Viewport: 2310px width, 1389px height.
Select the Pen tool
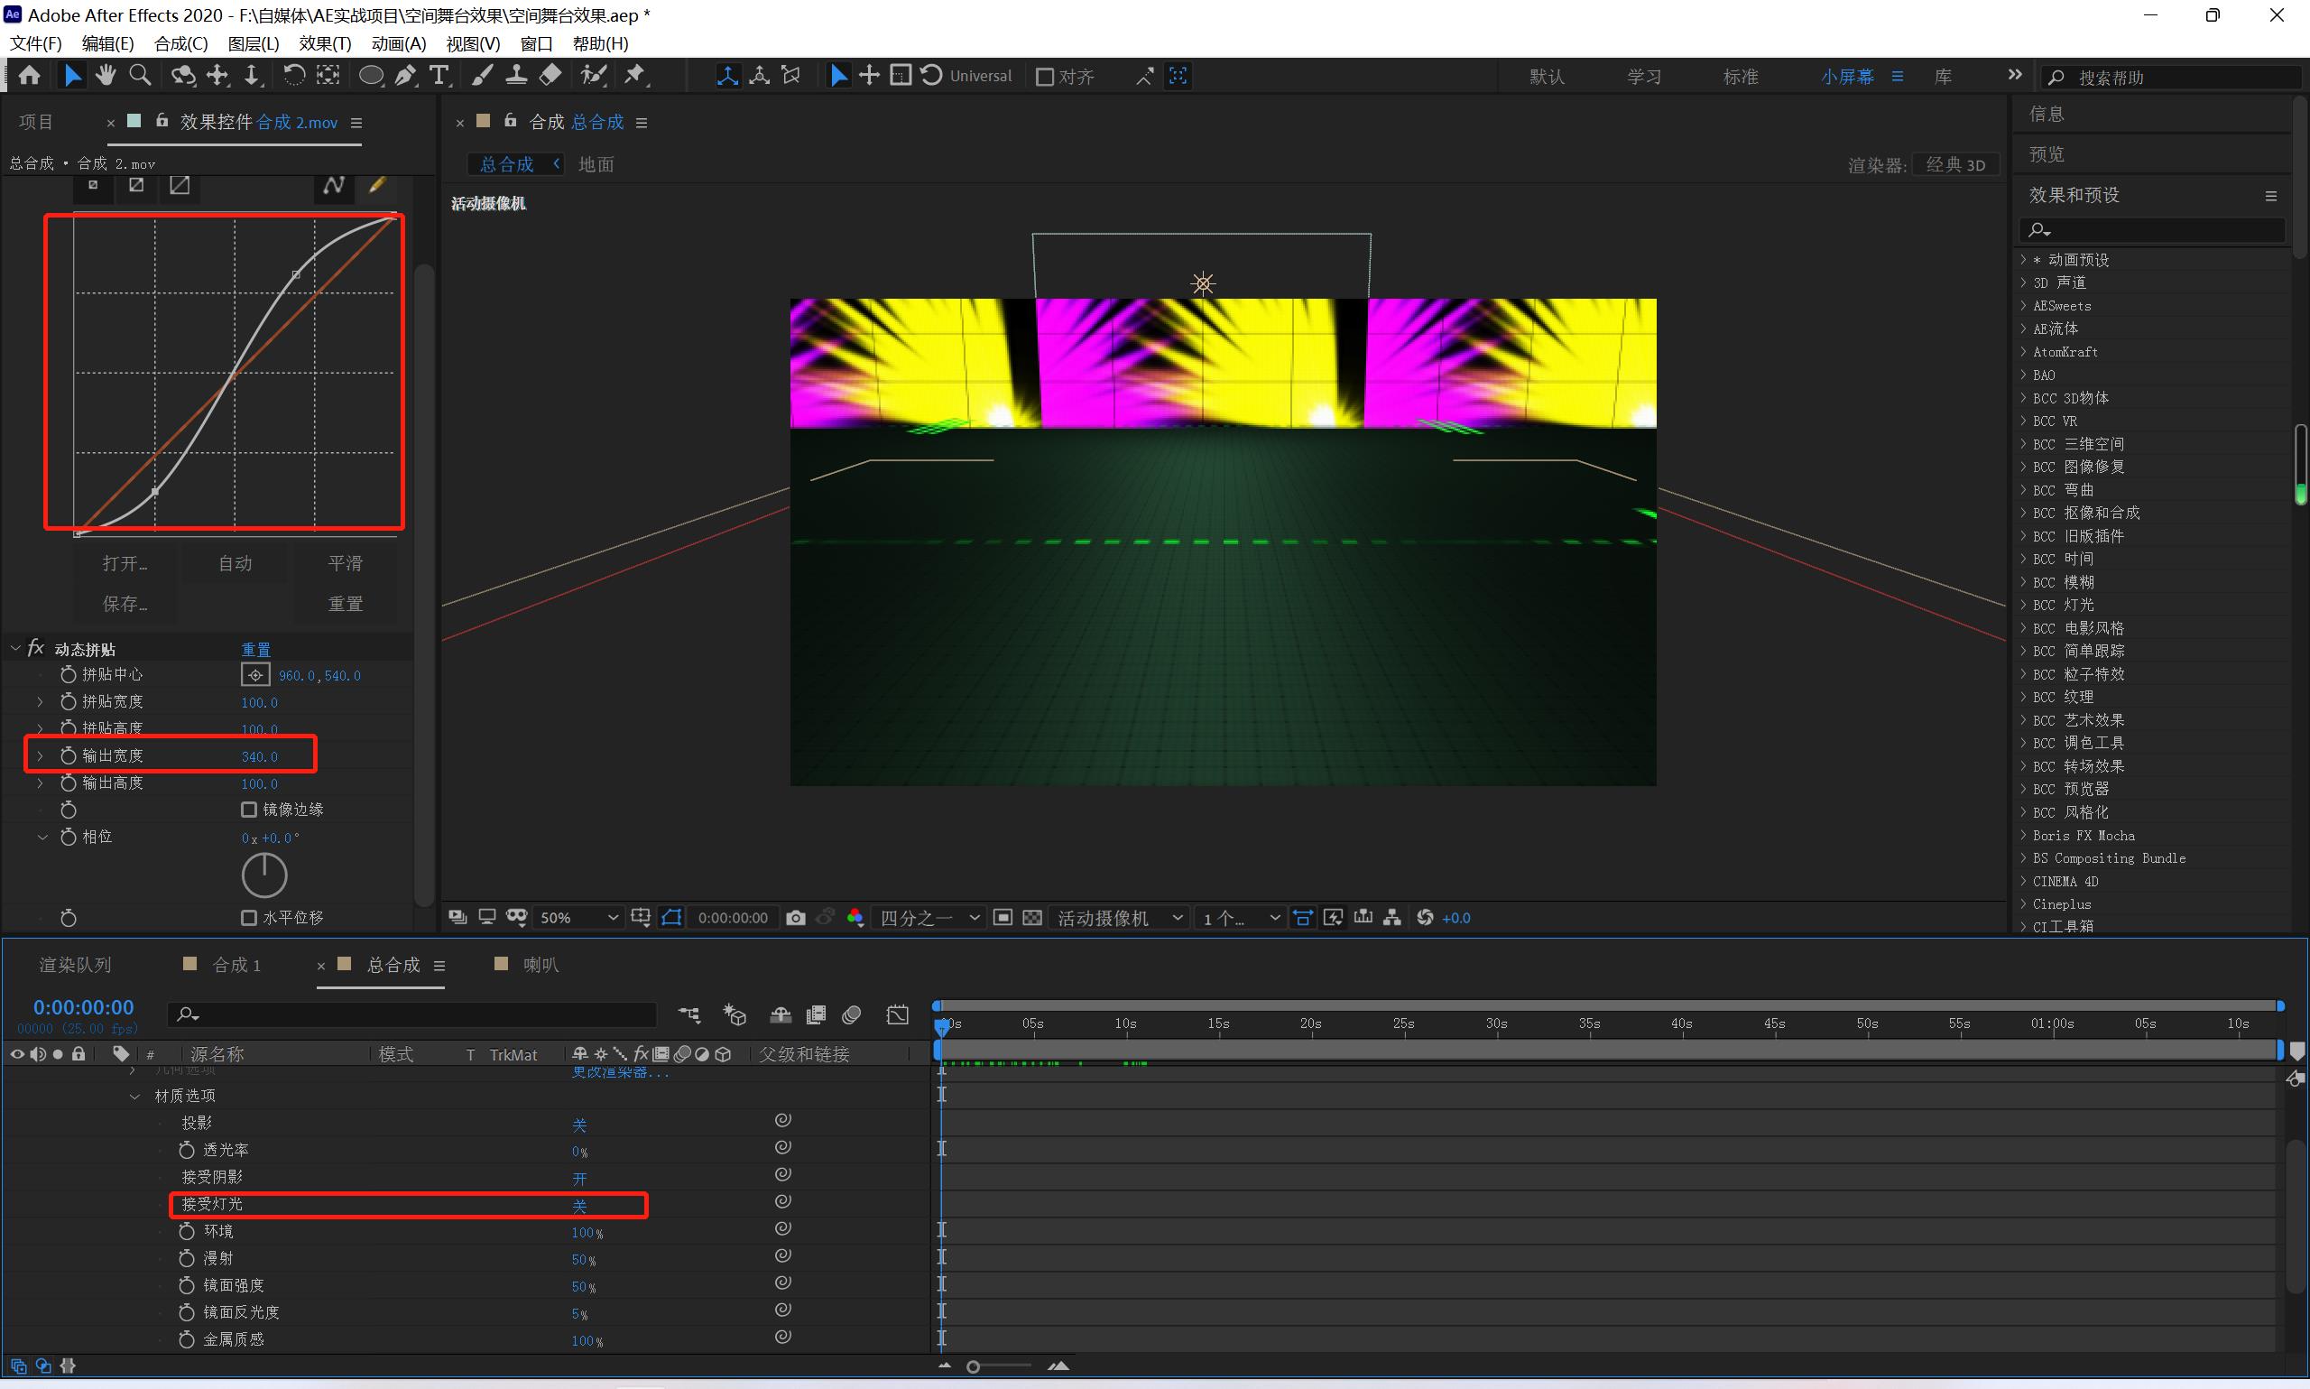[x=405, y=76]
